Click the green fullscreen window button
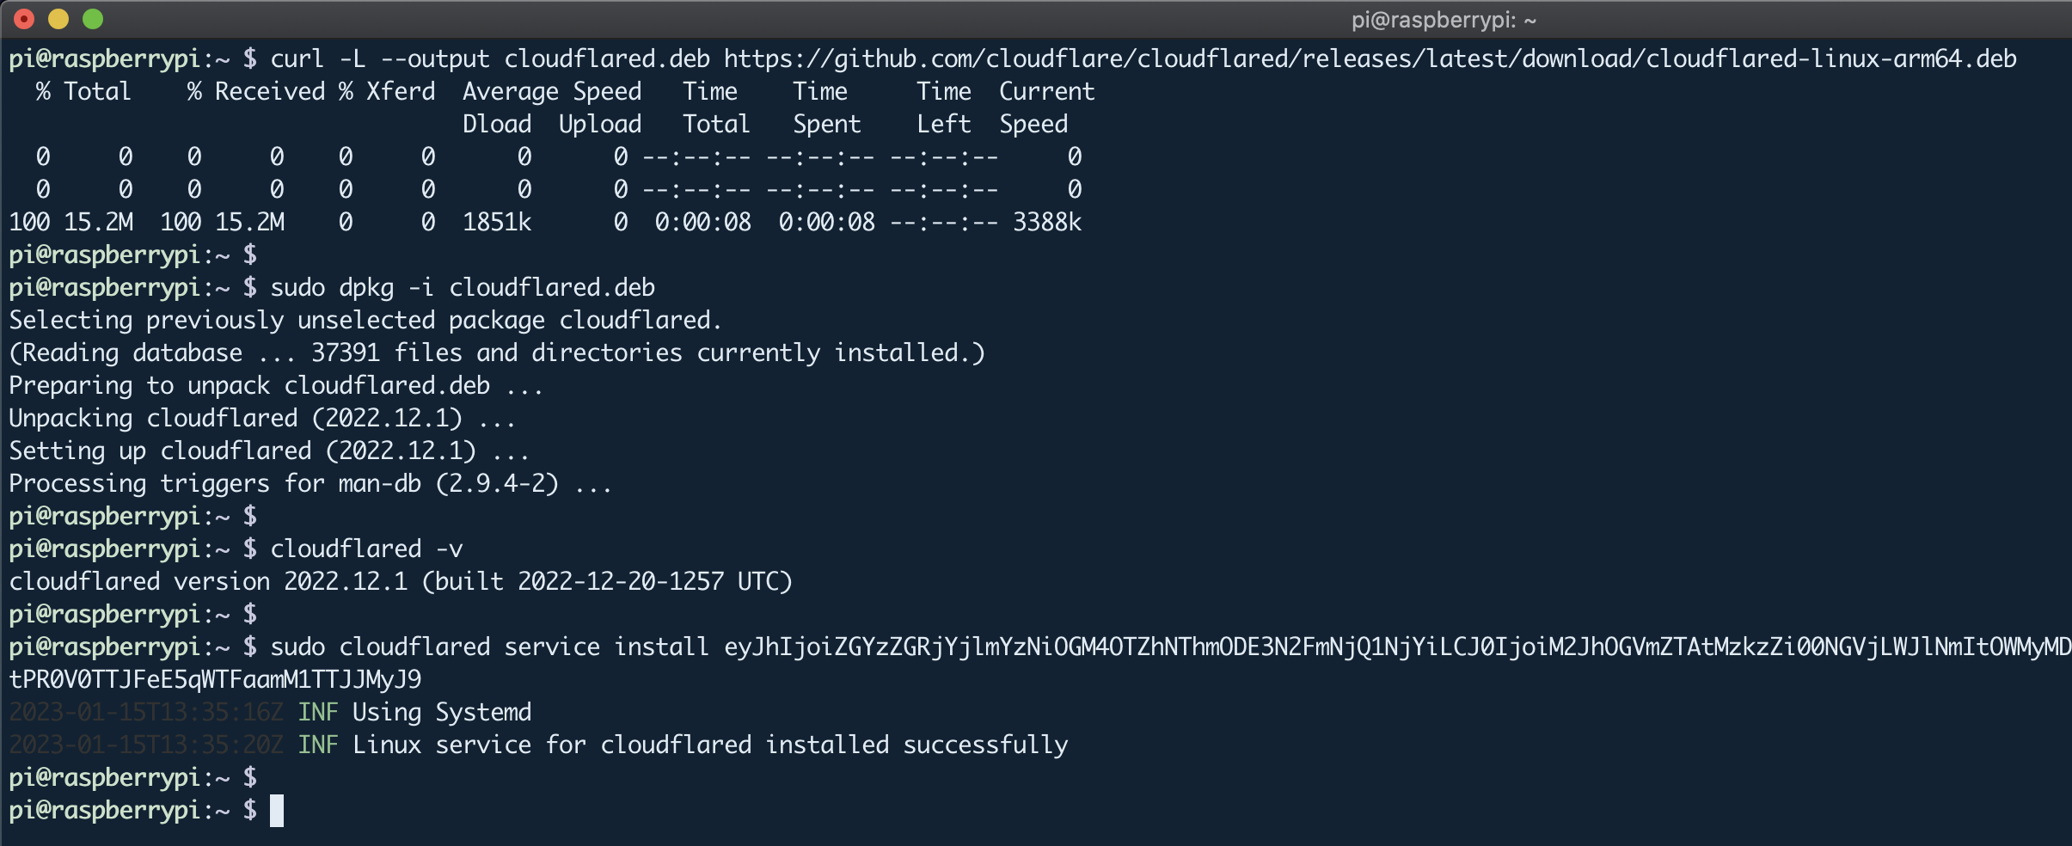Screen dimensions: 2072x846 click(93, 19)
